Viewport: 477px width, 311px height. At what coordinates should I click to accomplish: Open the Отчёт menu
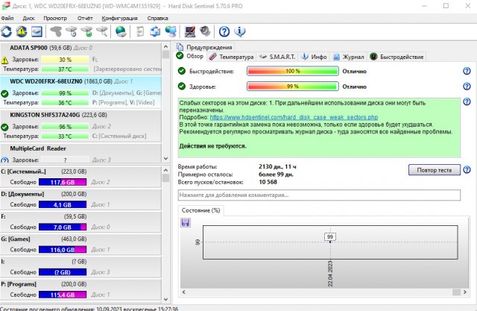[85, 18]
